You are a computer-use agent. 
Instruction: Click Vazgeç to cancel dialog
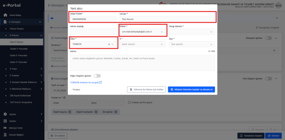pos(76,89)
